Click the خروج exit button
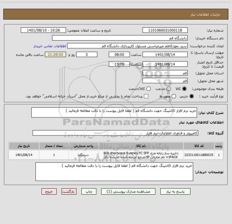This screenshot has height=224, width=232. click(49, 191)
